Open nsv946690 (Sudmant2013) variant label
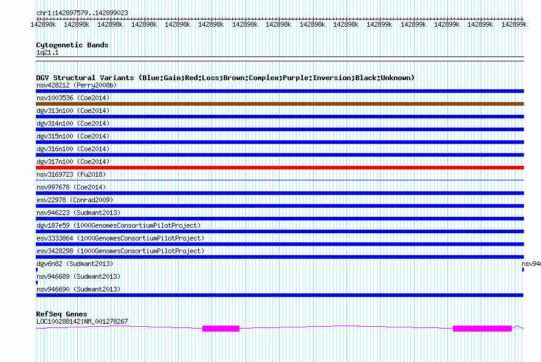Image resolution: width=541 pixels, height=362 pixels. [78, 289]
